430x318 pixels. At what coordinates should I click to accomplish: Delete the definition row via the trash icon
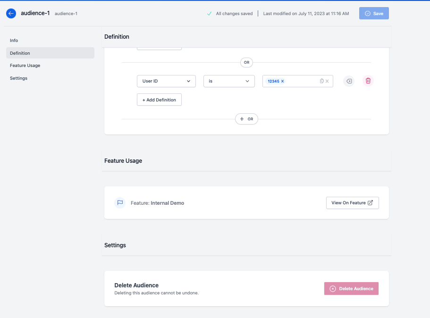368,81
